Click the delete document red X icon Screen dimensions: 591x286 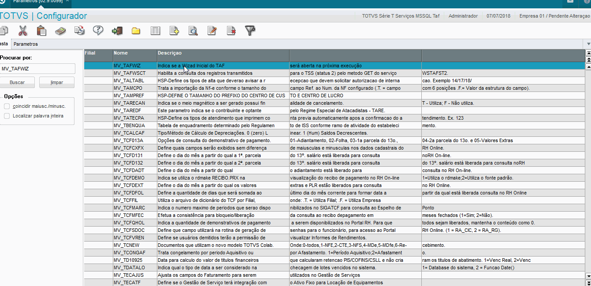click(231, 31)
